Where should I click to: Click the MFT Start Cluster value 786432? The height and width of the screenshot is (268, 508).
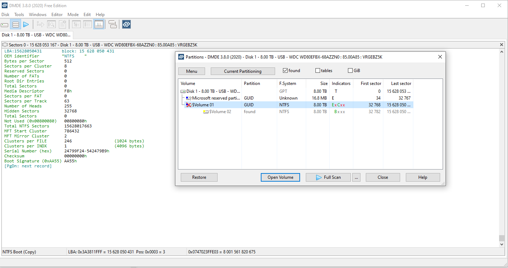71,131
